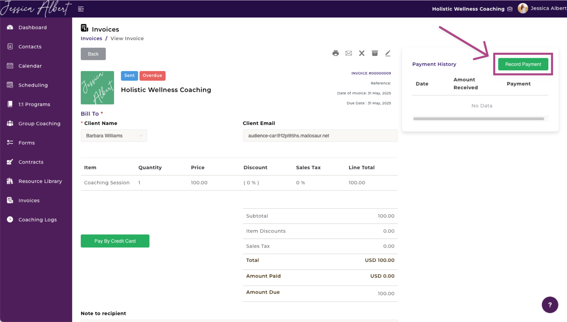Click the Contacts address book icon
This screenshot has width=567, height=322.
tap(10, 46)
